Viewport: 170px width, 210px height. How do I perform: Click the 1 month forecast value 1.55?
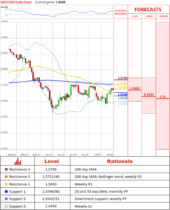[x=163, y=97]
